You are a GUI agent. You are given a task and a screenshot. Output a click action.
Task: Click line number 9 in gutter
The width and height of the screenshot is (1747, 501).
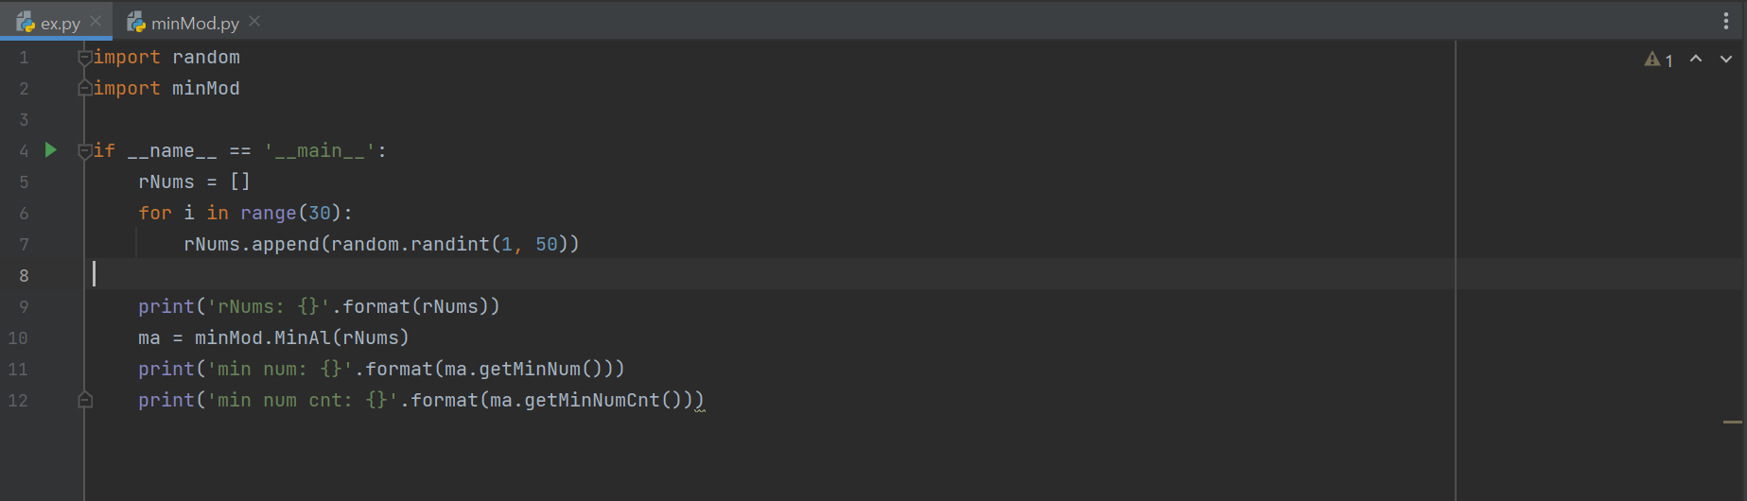24,306
